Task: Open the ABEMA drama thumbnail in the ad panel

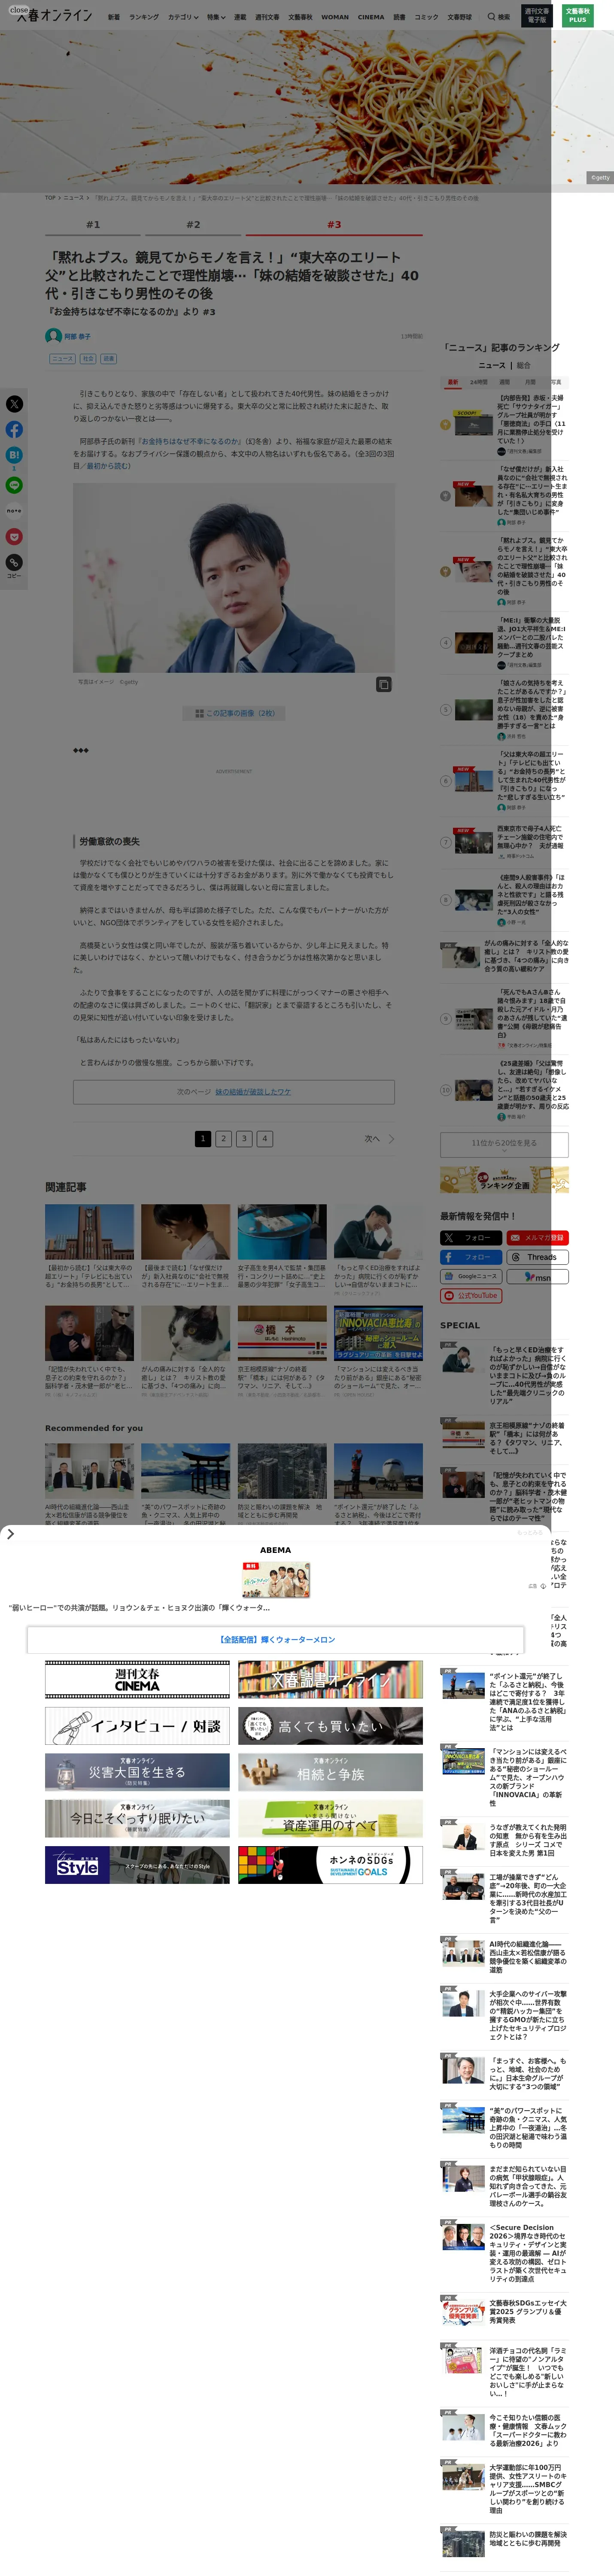Action: (276, 1580)
